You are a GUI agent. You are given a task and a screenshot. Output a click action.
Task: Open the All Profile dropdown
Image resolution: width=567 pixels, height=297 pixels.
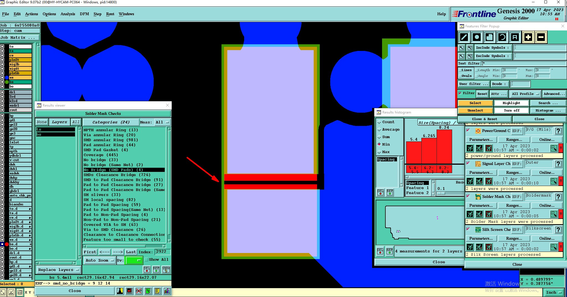pyautogui.click(x=525, y=94)
